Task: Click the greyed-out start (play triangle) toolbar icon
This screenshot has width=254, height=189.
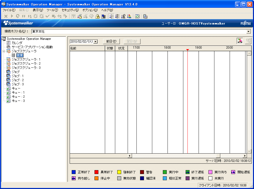Action: (x=12, y=16)
